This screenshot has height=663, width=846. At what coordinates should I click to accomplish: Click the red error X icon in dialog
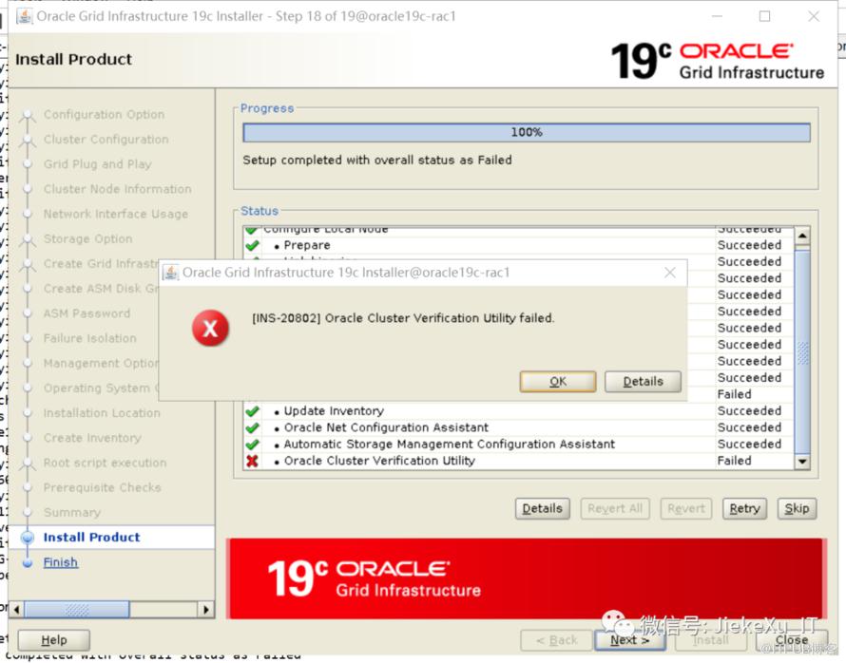pyautogui.click(x=210, y=328)
